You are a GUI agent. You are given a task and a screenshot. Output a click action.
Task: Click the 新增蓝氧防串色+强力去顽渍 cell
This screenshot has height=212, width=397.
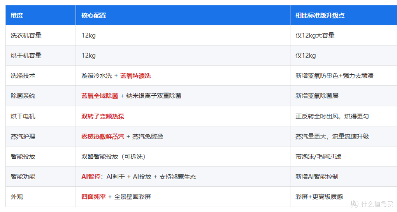pos(344,75)
